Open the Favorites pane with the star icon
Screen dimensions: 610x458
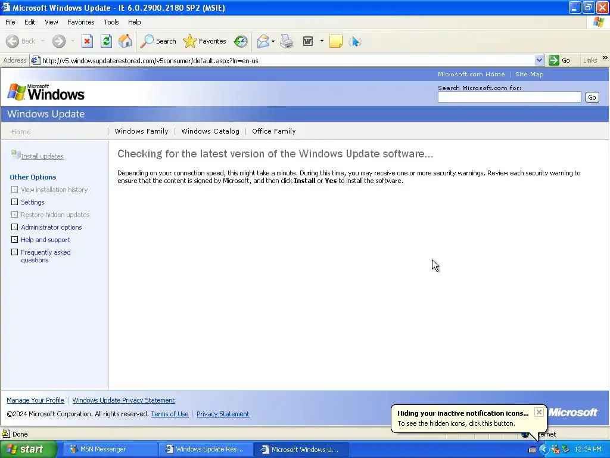pyautogui.click(x=205, y=41)
